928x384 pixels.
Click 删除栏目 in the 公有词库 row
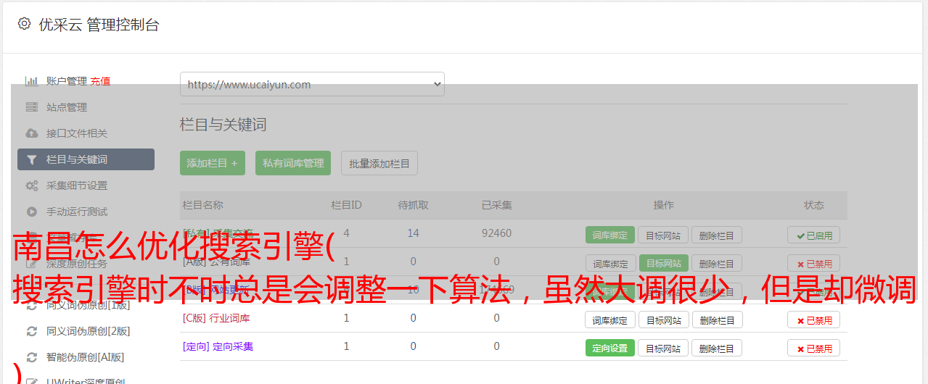717,263
